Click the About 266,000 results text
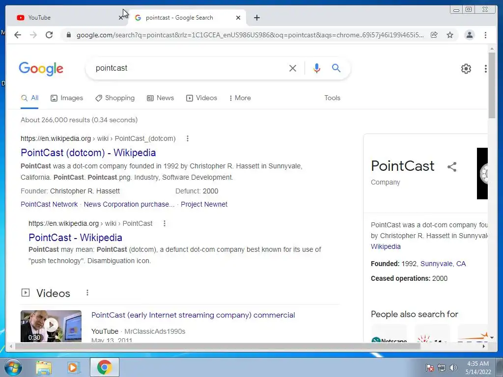Image resolution: width=503 pixels, height=377 pixels. point(79,120)
